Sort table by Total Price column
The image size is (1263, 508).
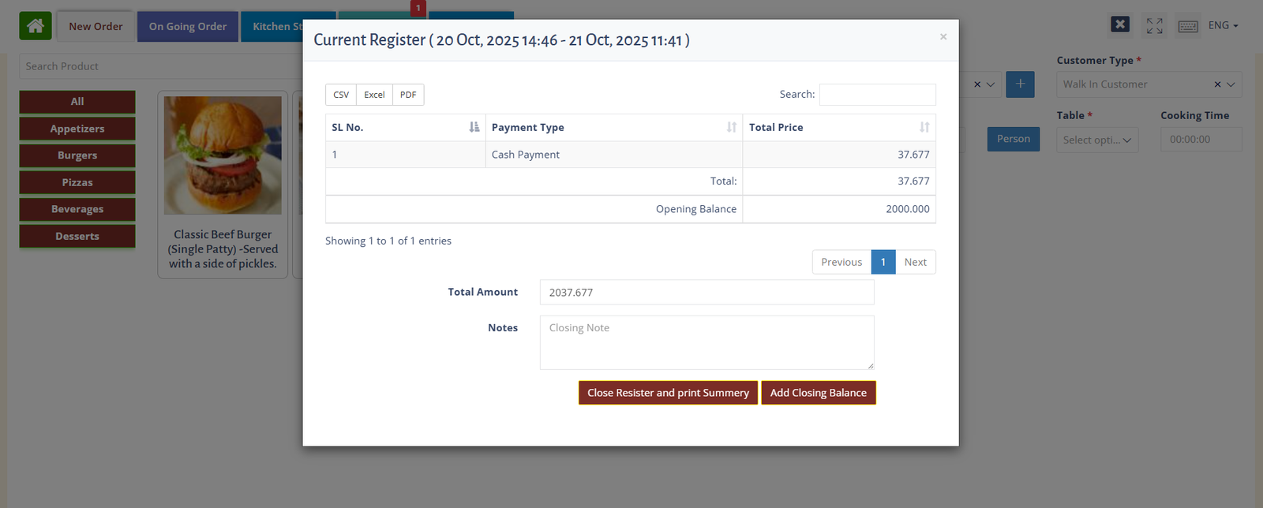click(924, 128)
